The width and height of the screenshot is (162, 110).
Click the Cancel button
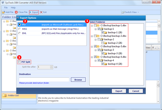click(x=136, y=91)
